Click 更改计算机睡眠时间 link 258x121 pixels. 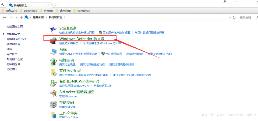122,64
